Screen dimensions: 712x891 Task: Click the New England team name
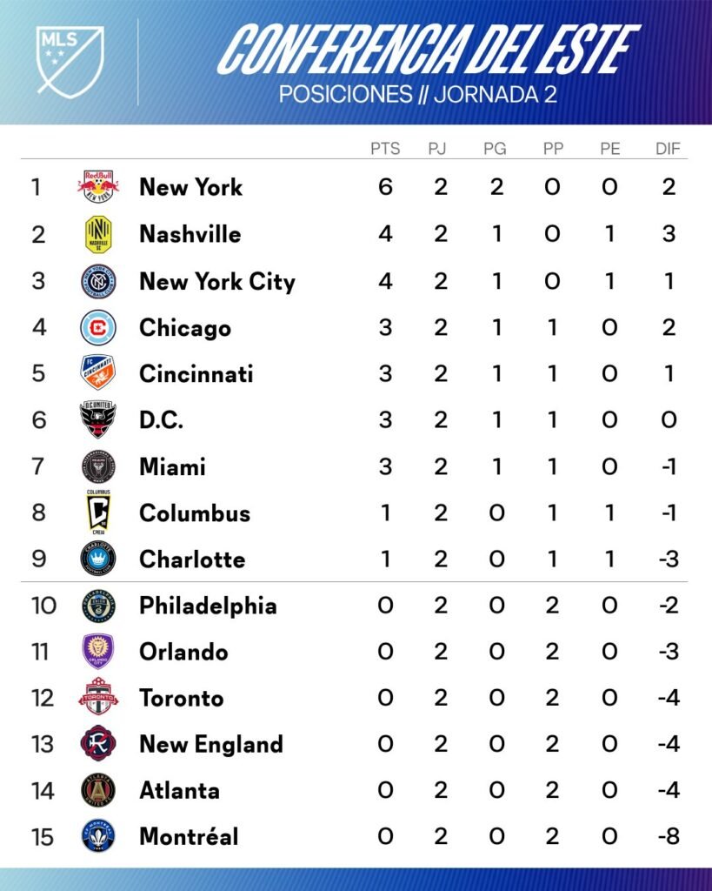[x=211, y=744]
